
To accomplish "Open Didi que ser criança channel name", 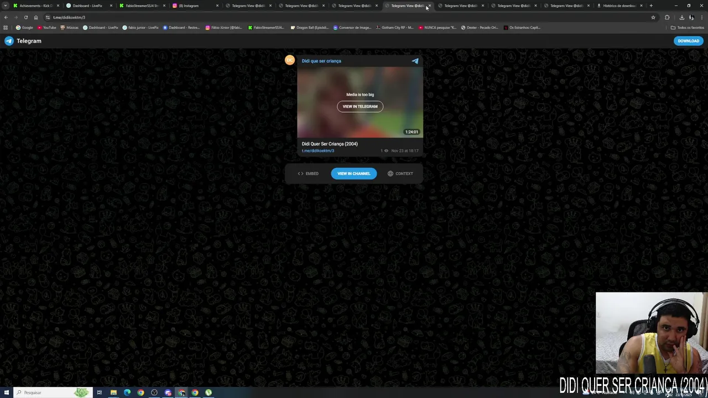I will point(321,61).
